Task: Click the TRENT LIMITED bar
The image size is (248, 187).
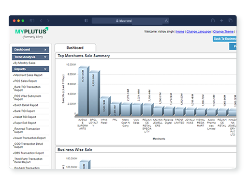Action: 180,112
